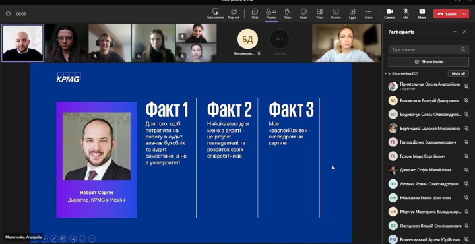Open the Rooms option
Image resolution: width=475 pixels, height=244 pixels.
[x=336, y=14]
